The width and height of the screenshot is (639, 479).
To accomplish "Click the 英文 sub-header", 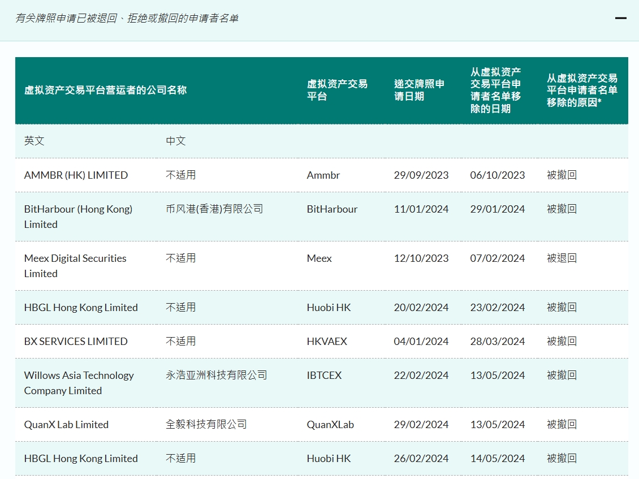I will coord(34,141).
